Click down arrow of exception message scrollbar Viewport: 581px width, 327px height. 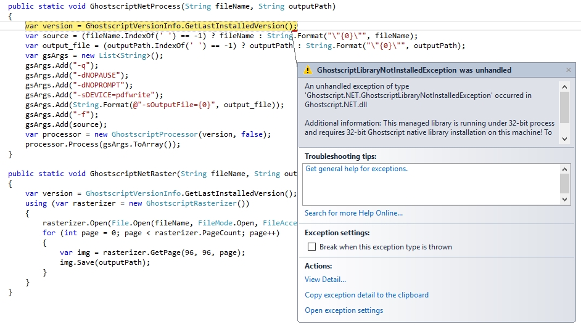[564, 139]
